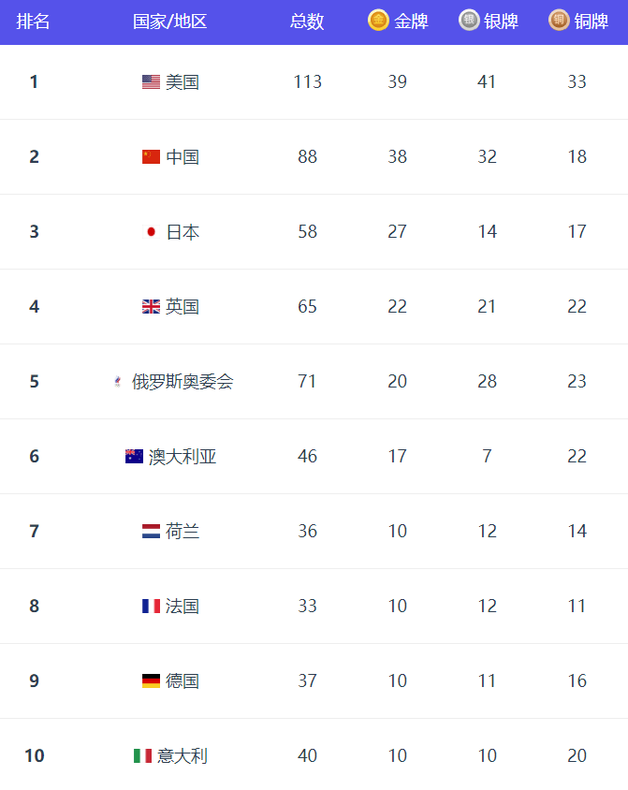Click the Italy flag icon
This screenshot has height=790, width=628.
(x=142, y=755)
